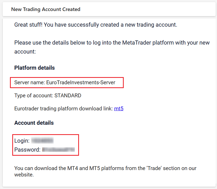Click the word MetaTrader in the instructions
The width and height of the screenshot is (217, 189).
tap(138, 43)
